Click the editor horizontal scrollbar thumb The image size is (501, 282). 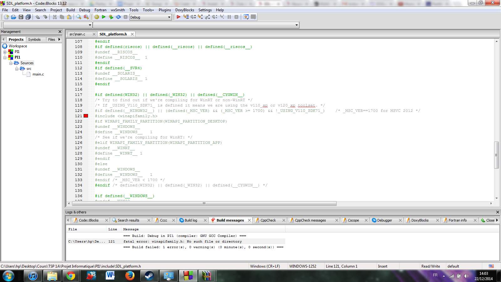tap(204, 203)
